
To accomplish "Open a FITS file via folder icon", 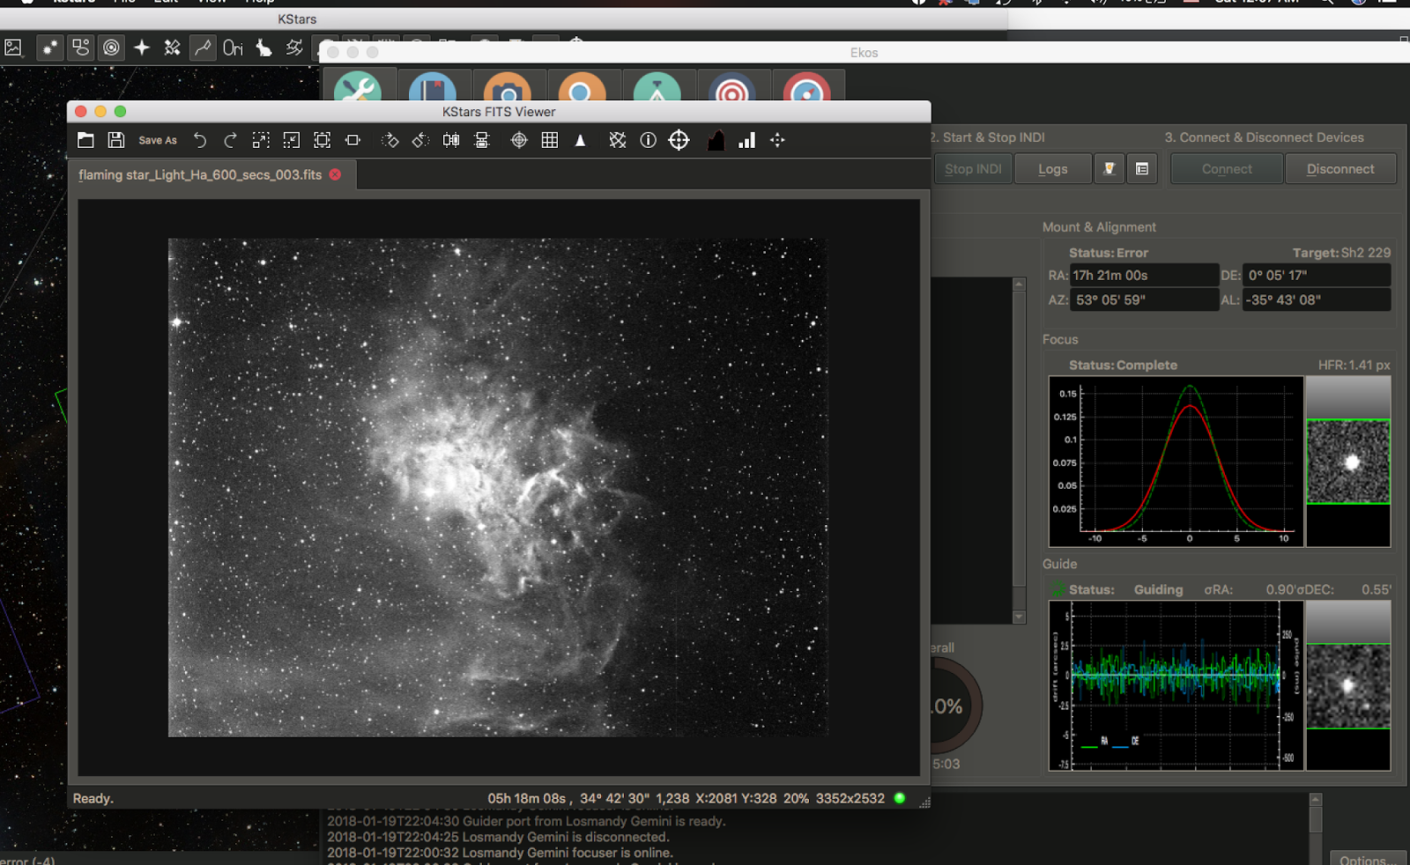I will click(x=85, y=140).
